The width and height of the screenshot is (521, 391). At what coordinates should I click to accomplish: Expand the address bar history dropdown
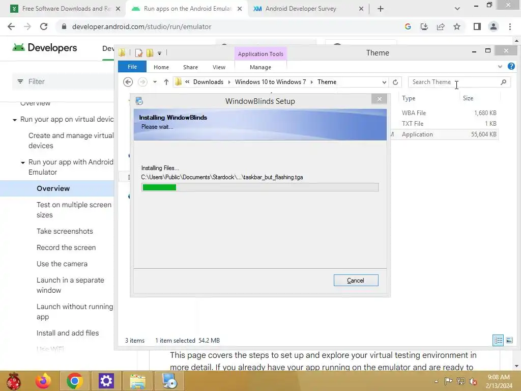coord(384,82)
